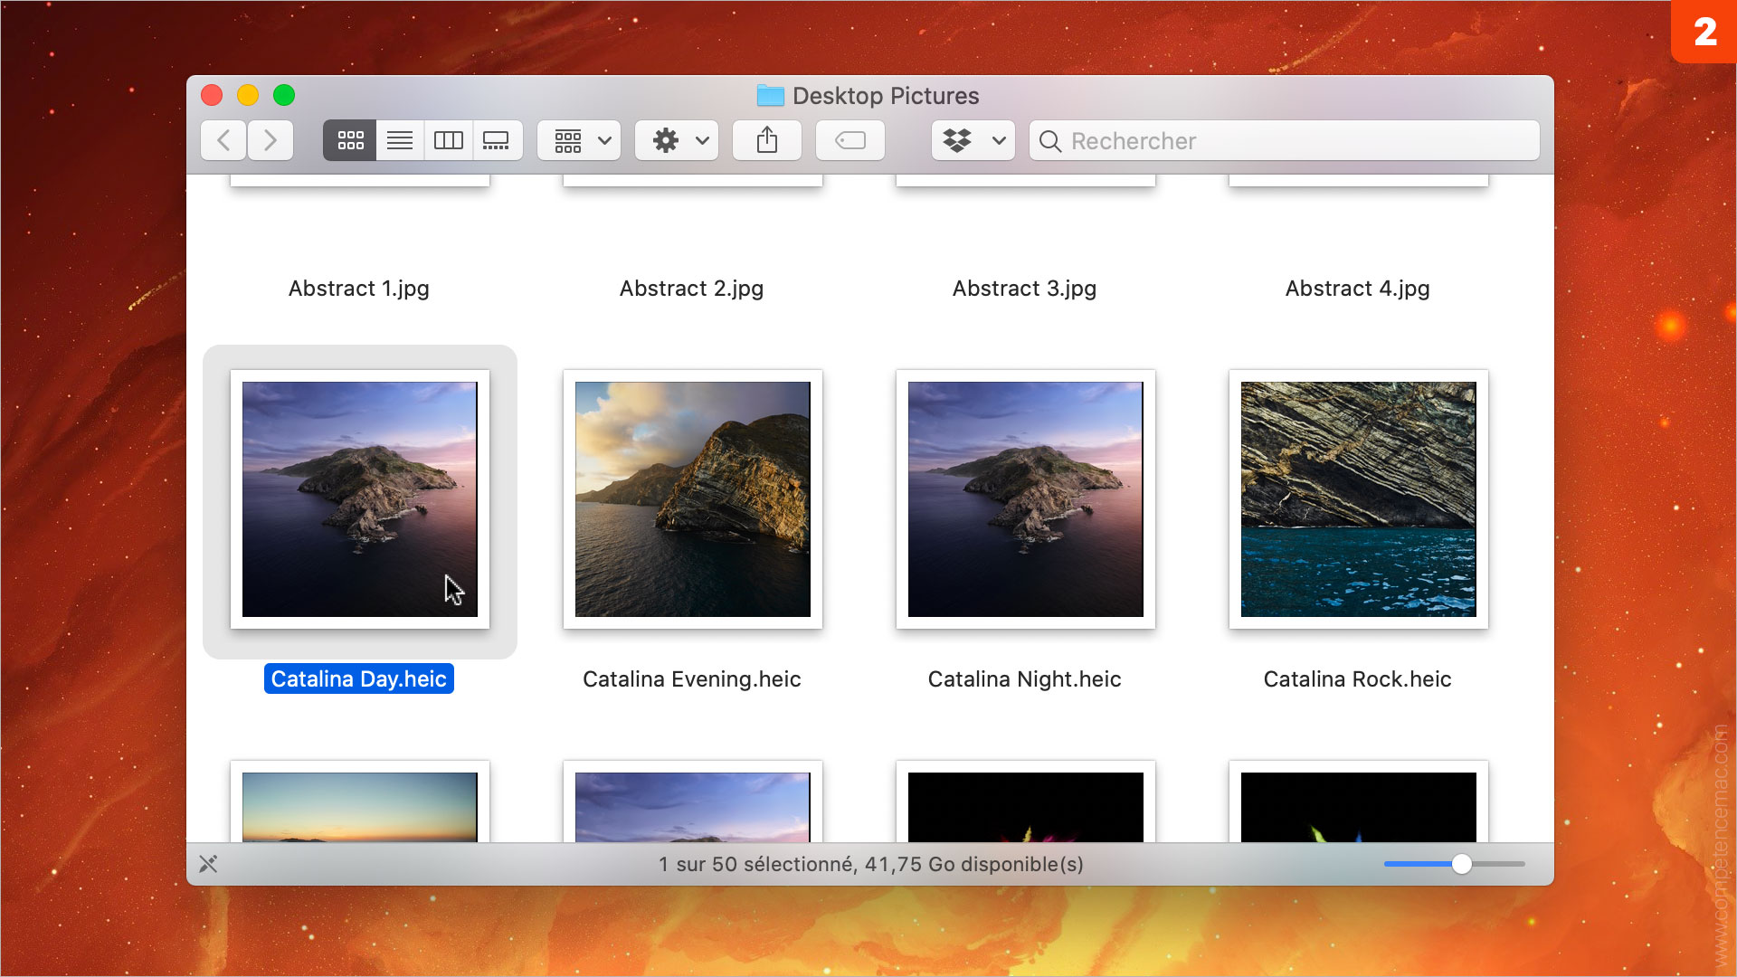The height and width of the screenshot is (977, 1737).
Task: Expand the Action gear menu arrow
Action: (702, 140)
